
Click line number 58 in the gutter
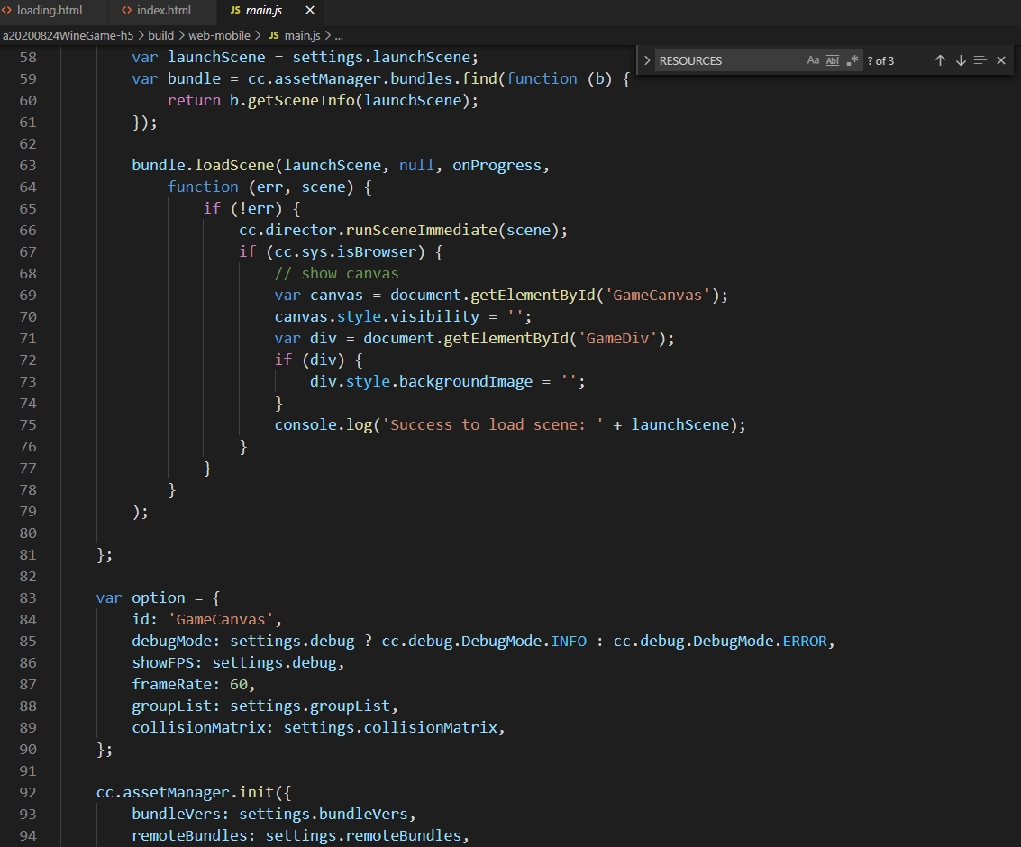point(28,58)
